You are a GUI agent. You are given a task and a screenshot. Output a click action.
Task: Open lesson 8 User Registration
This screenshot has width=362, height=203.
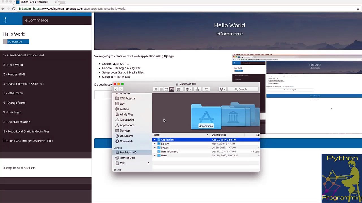click(x=17, y=122)
